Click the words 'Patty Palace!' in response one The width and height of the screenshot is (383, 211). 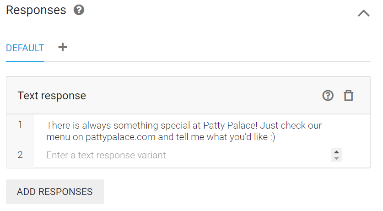coord(230,125)
